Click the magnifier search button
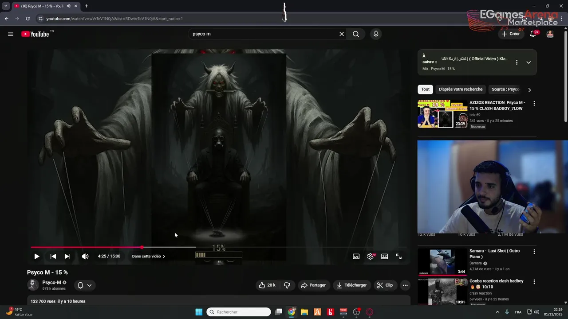The image size is (568, 319). [x=356, y=34]
